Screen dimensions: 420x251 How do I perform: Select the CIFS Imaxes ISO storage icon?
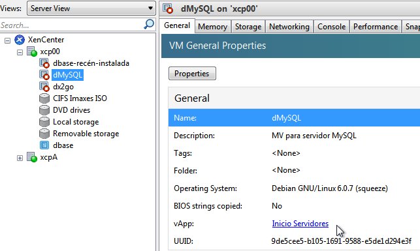pyautogui.click(x=44, y=98)
